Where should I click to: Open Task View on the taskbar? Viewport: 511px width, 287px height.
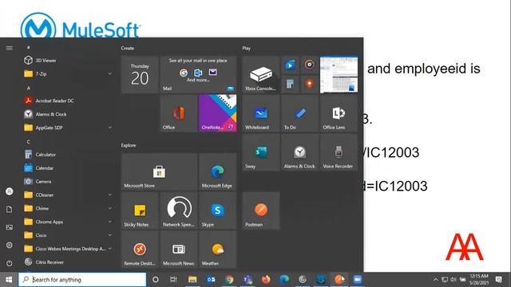pos(173,280)
